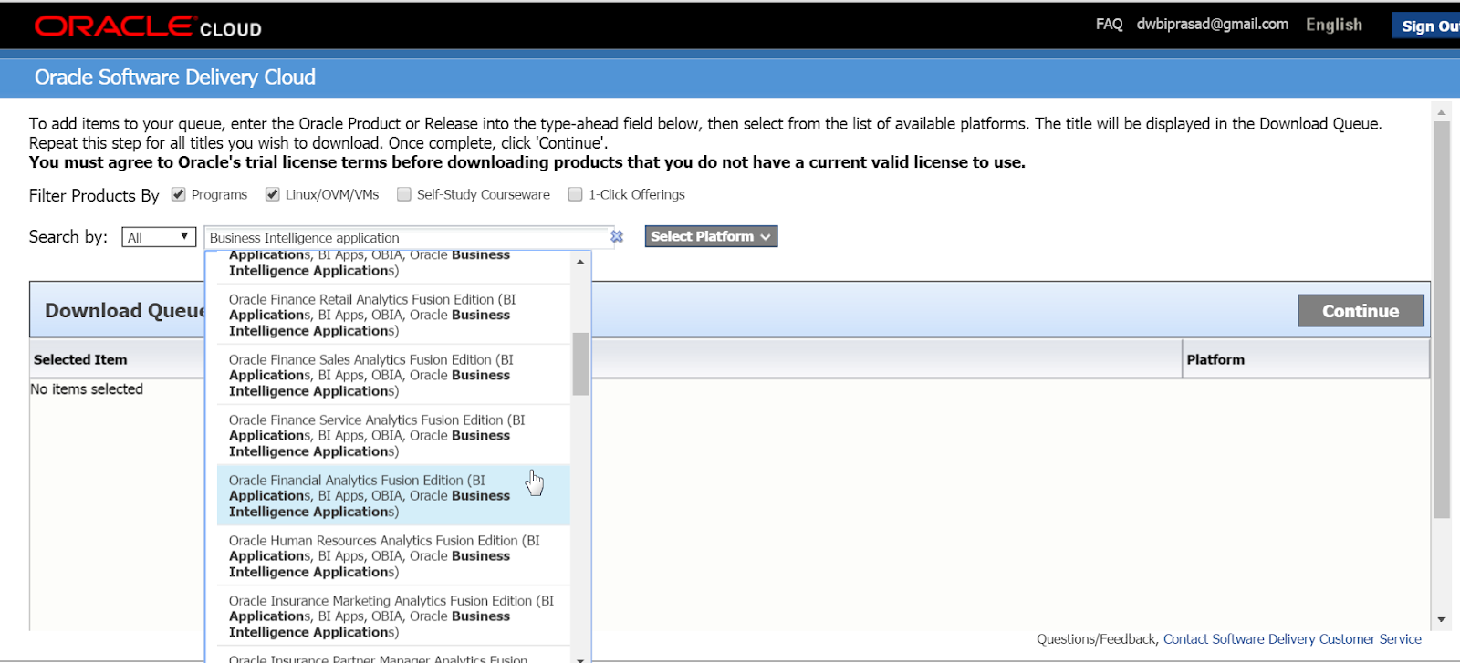The width and height of the screenshot is (1460, 663).
Task: Click the 'No items selected' text
Action: point(87,389)
